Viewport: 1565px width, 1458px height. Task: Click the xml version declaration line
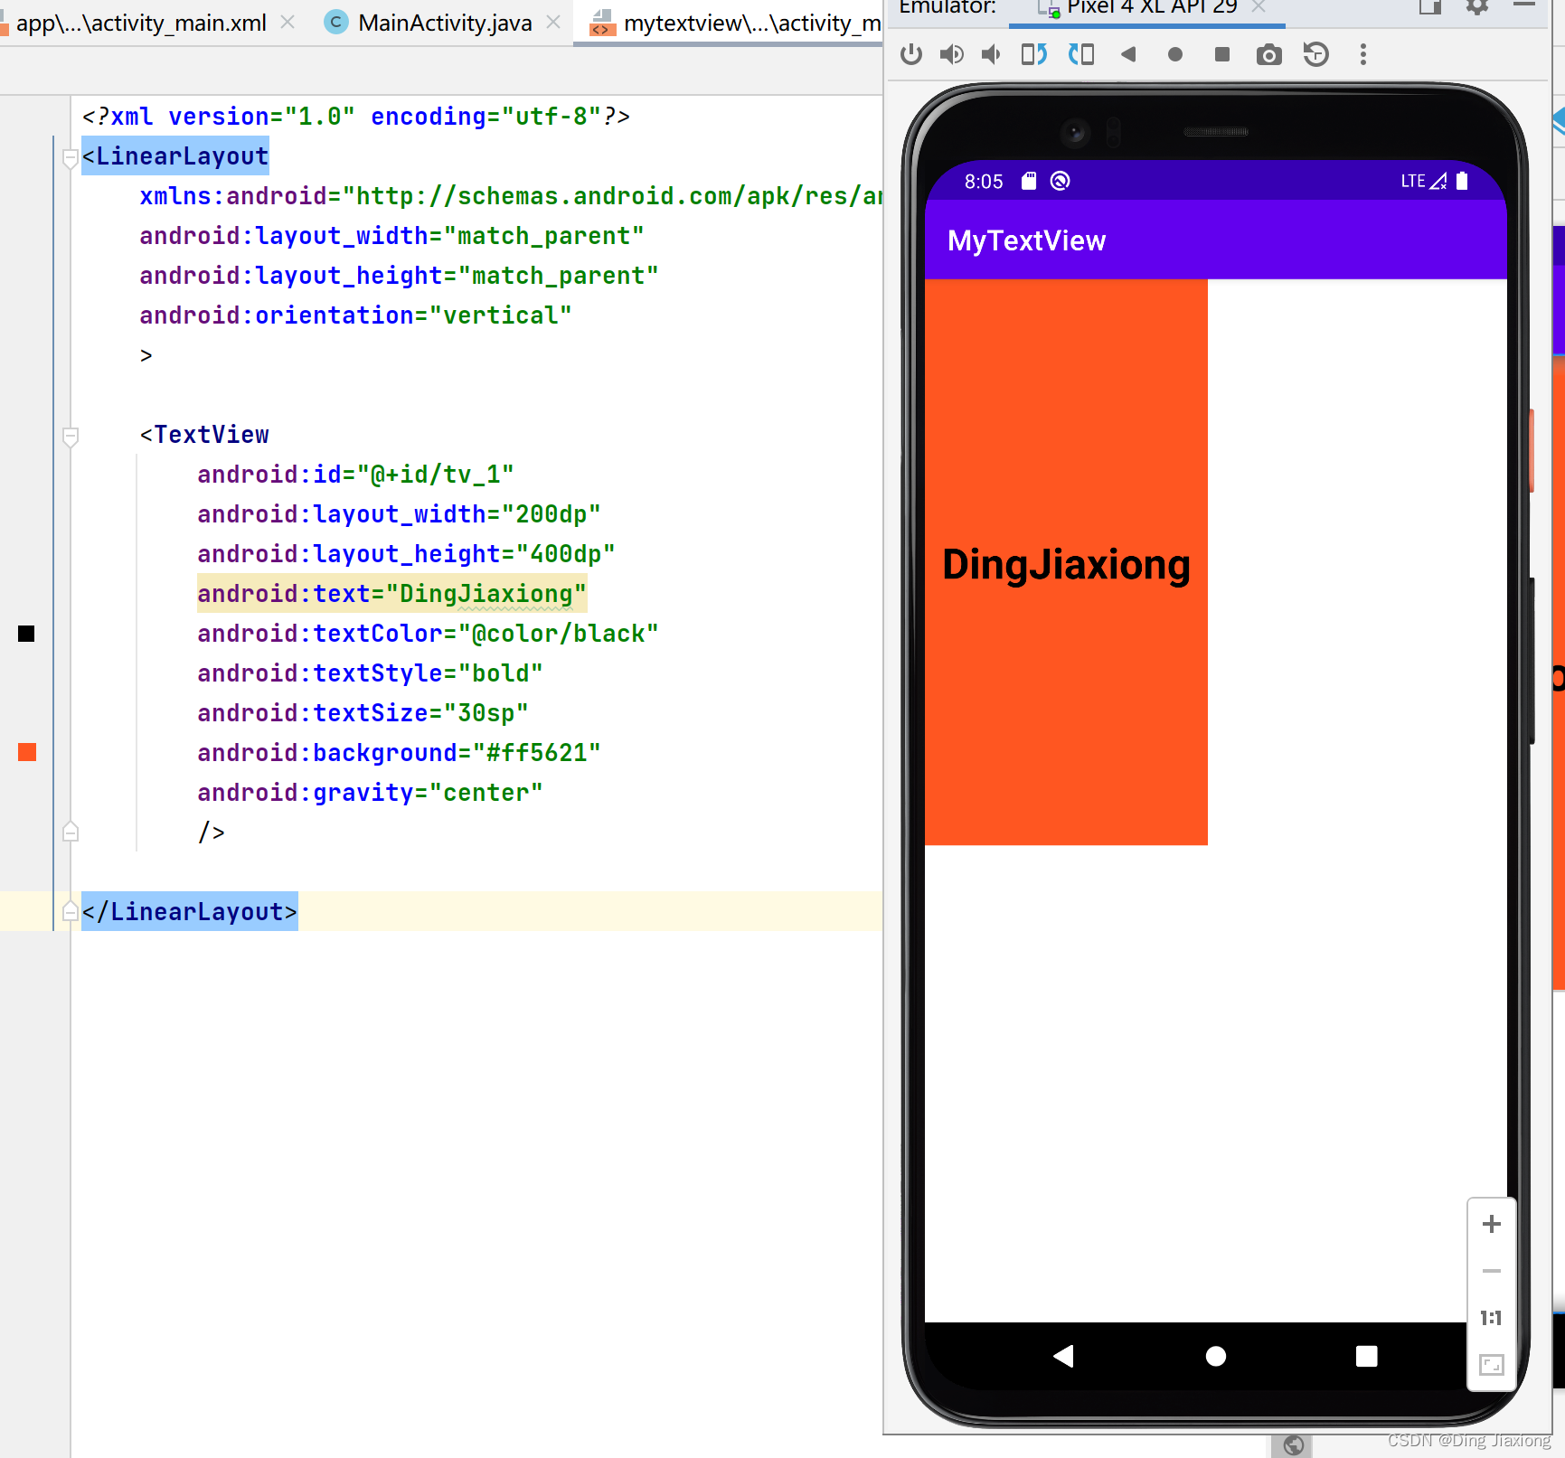tap(355, 117)
